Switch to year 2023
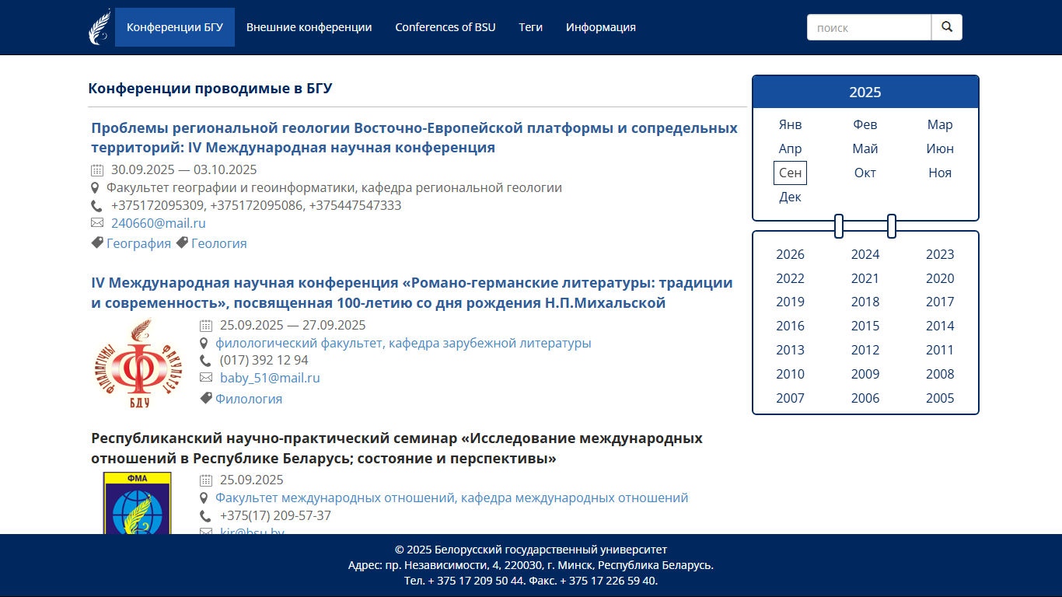Viewport: 1062px width, 597px height. 940,254
